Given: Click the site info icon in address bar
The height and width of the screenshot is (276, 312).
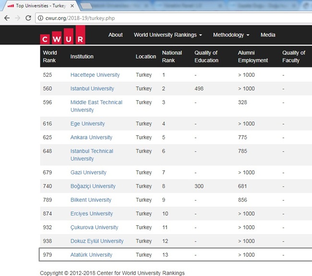Looking at the screenshot, I should click(x=40, y=18).
